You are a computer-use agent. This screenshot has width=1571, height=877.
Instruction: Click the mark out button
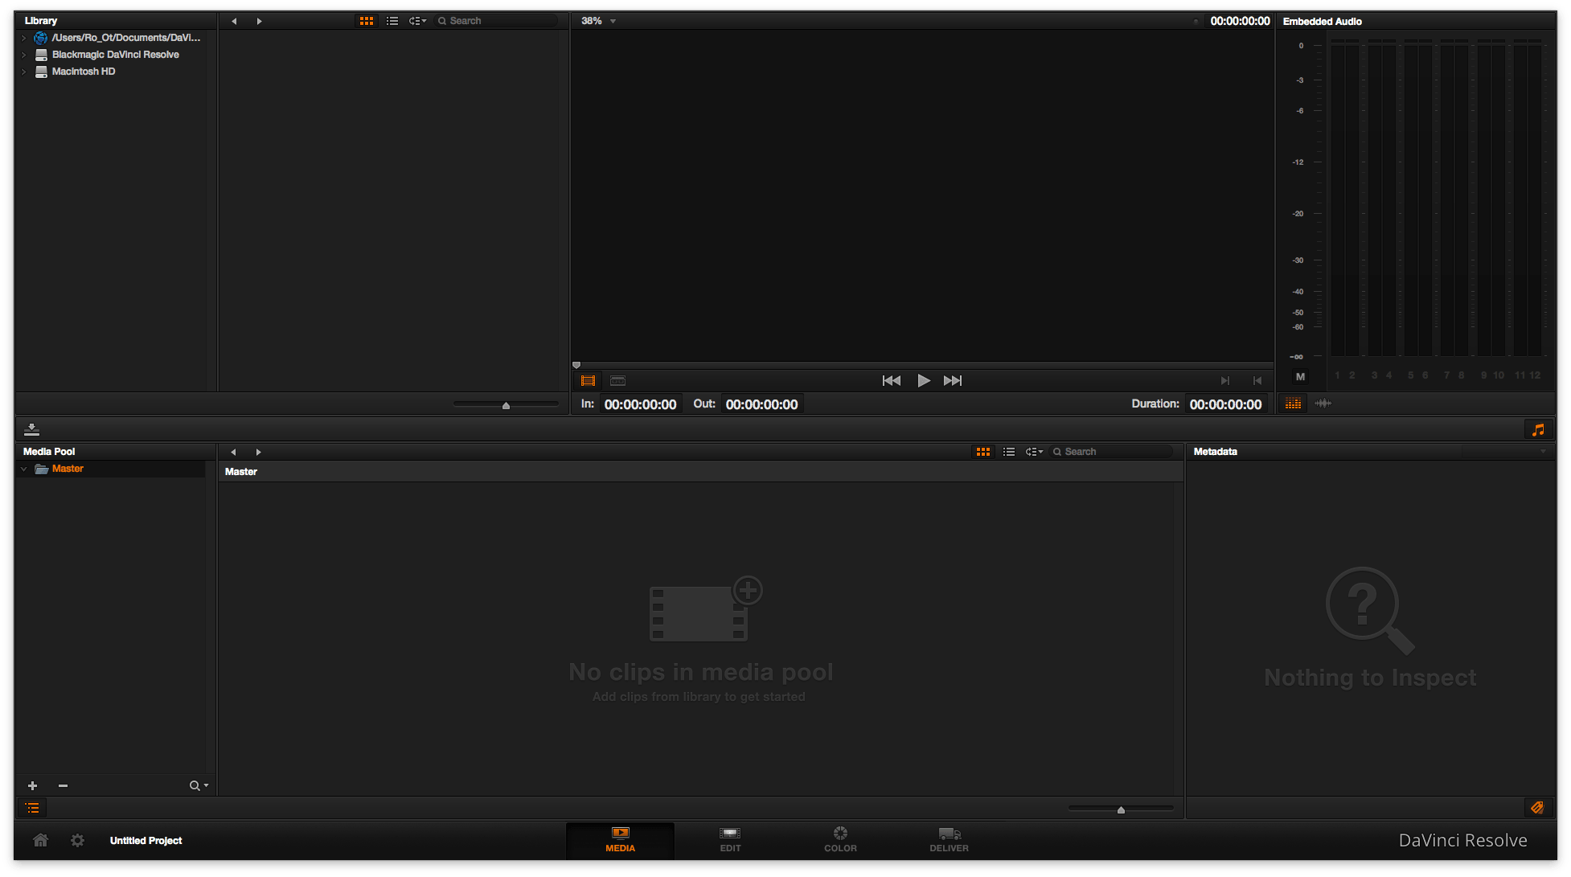coord(1257,381)
